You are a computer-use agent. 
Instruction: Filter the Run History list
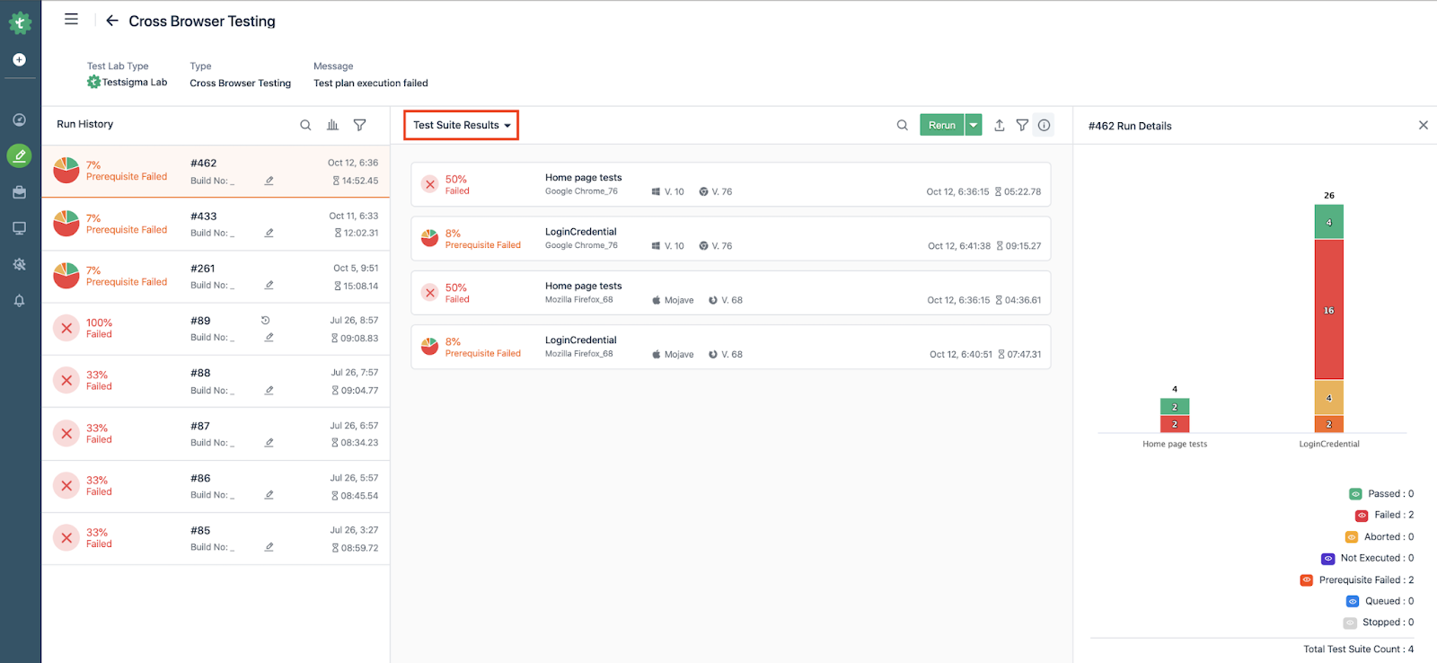point(359,125)
